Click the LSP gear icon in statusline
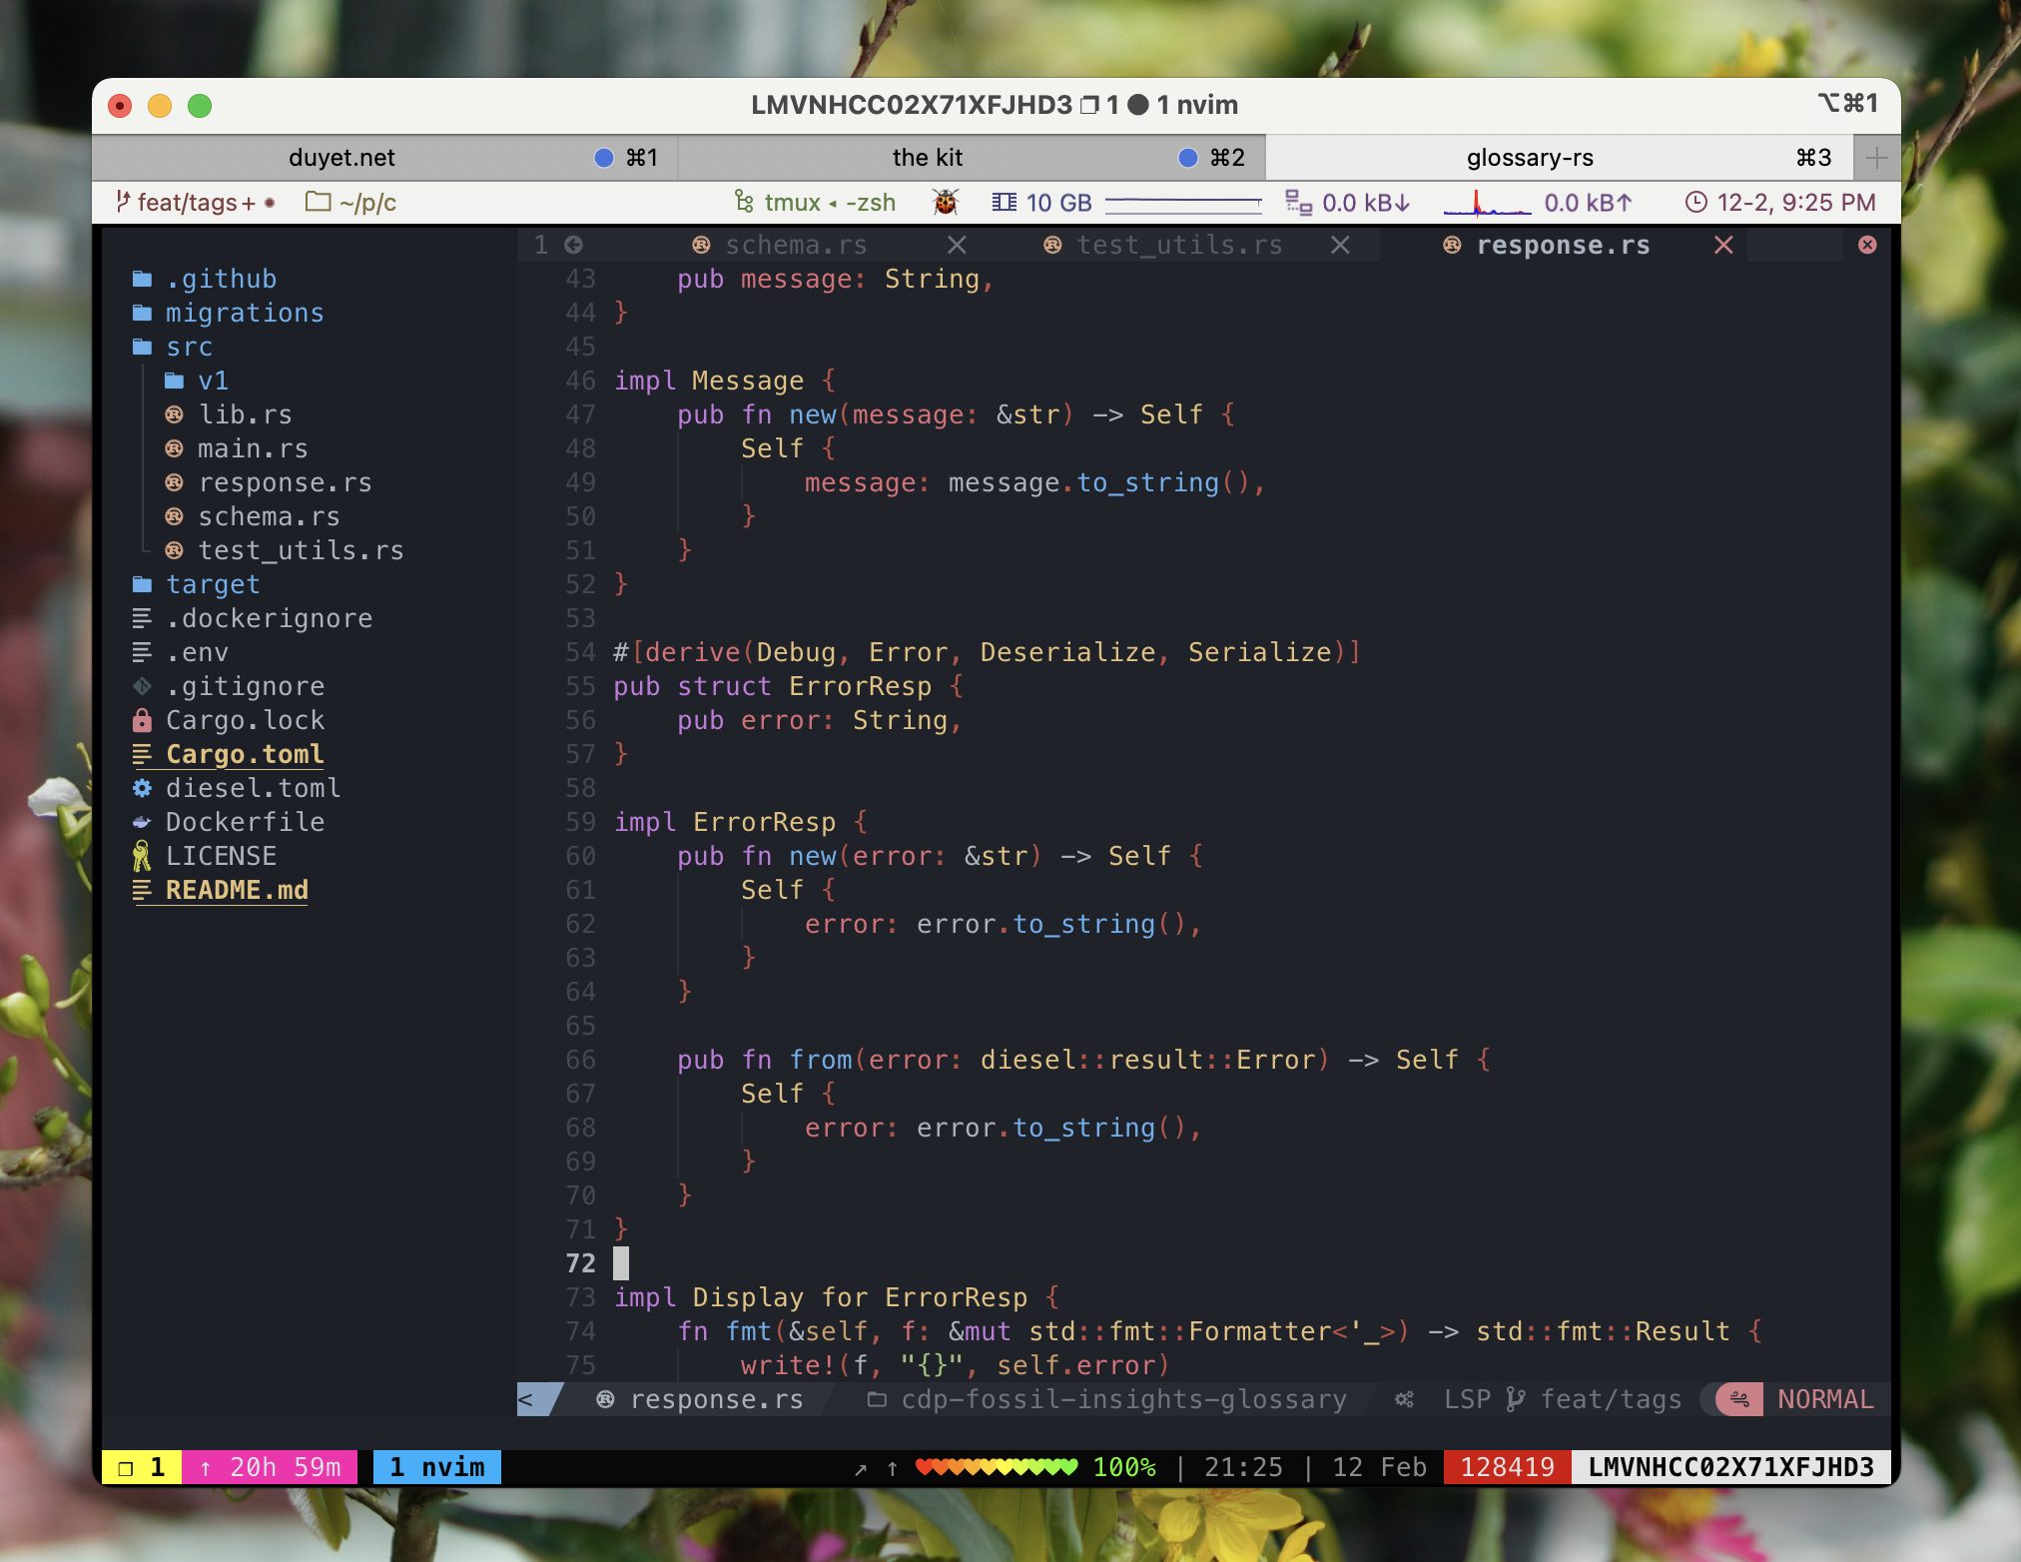Viewport: 2021px width, 1562px height. [1404, 1399]
